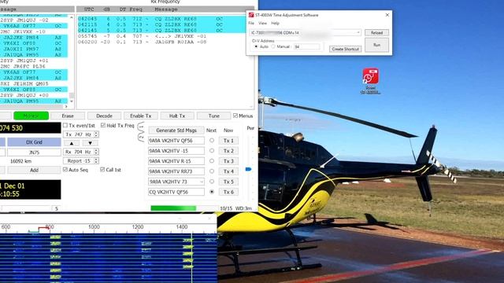Select Auto CI-V address option

(256, 47)
